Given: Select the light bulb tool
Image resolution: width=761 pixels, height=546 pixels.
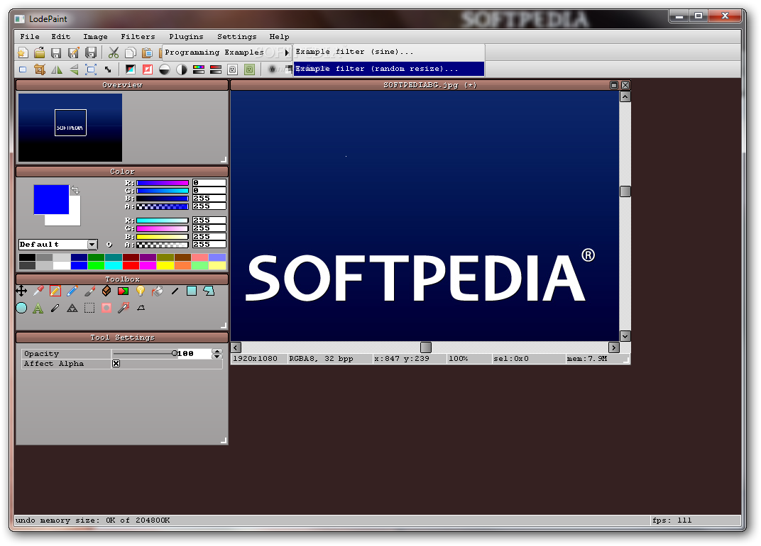Looking at the screenshot, I should click(141, 291).
